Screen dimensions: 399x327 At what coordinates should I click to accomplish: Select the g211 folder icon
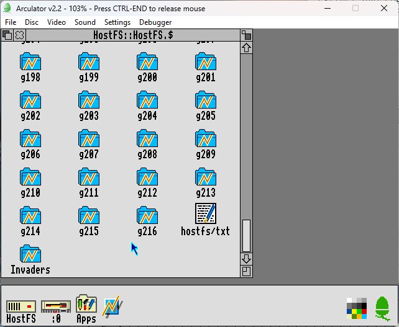(x=89, y=177)
